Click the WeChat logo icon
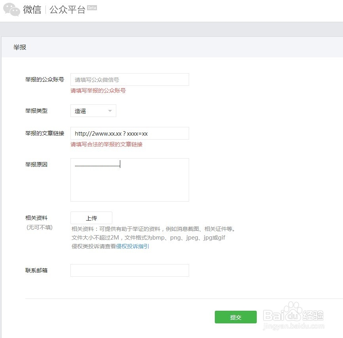 12,9
